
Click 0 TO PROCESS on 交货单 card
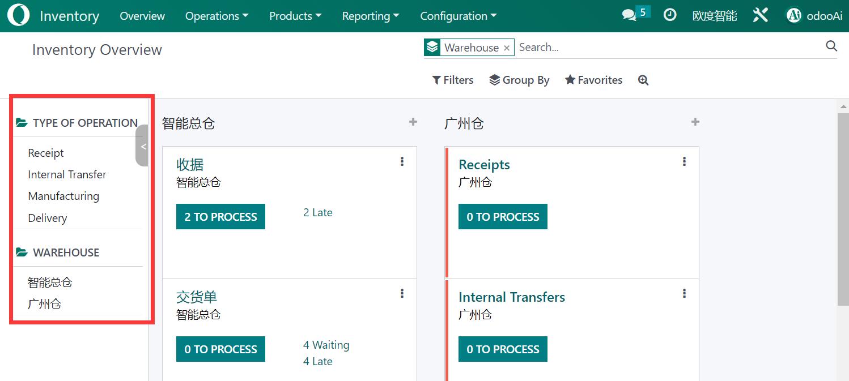click(x=220, y=349)
